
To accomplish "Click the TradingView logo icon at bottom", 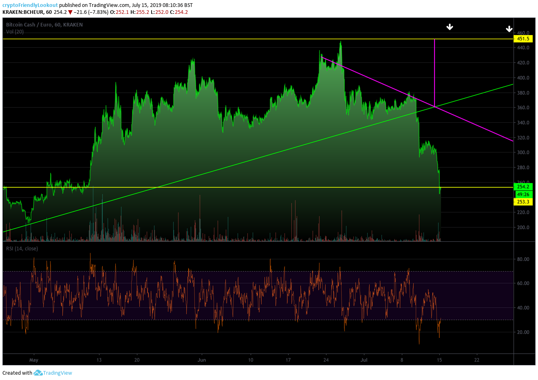I will 38,373.
